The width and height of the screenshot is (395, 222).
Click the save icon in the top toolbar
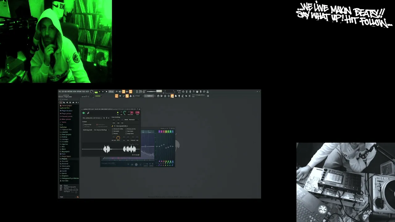[x=197, y=92]
